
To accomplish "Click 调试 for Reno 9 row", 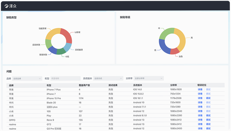I will [208, 120].
